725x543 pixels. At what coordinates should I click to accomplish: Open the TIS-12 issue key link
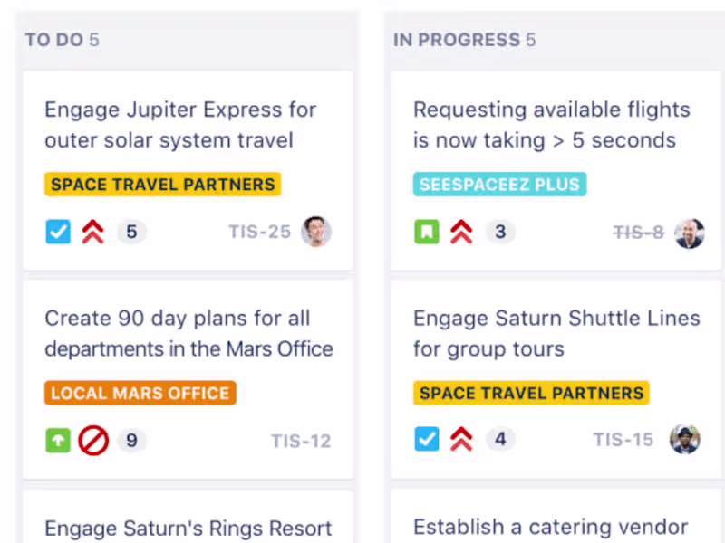[301, 442]
